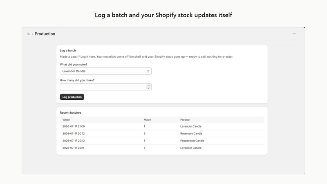Click the Log production button
Image resolution: width=327 pixels, height=184 pixels.
72,97
